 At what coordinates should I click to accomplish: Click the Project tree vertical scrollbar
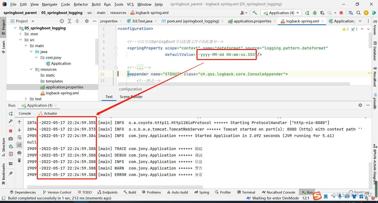[x=97, y=52]
